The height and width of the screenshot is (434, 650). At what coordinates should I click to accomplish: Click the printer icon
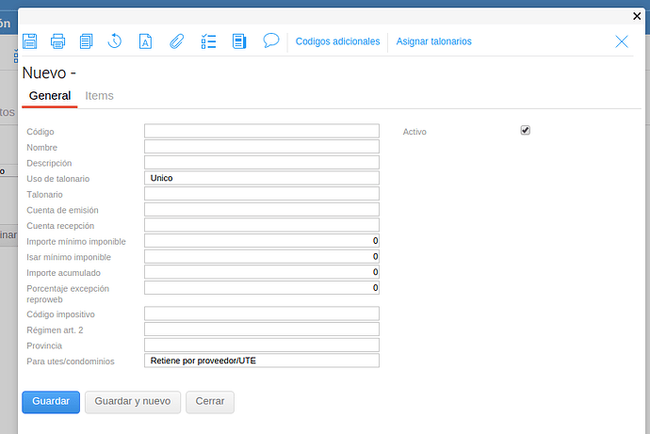[x=57, y=41]
